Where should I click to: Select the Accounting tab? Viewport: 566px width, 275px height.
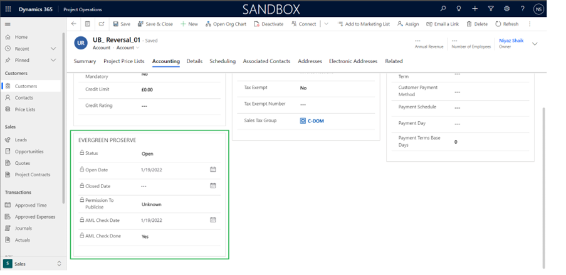click(165, 61)
